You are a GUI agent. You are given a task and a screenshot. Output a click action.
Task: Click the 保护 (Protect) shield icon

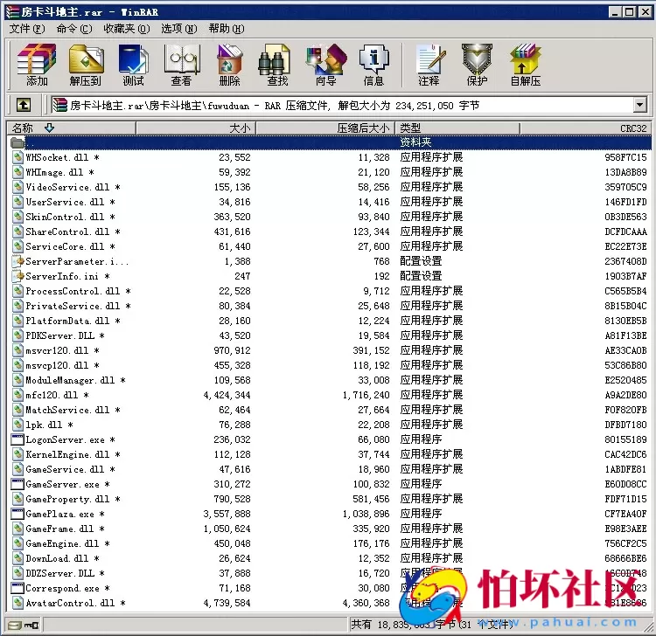pos(477,65)
